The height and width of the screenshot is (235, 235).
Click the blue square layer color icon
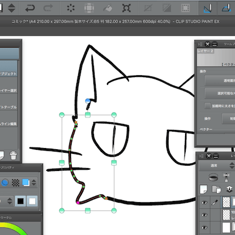tap(26, 183)
